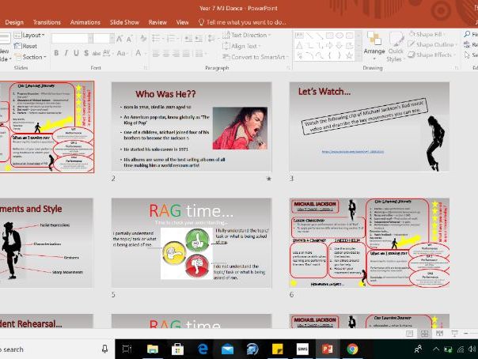Open Shape Effects menu

[431, 55]
